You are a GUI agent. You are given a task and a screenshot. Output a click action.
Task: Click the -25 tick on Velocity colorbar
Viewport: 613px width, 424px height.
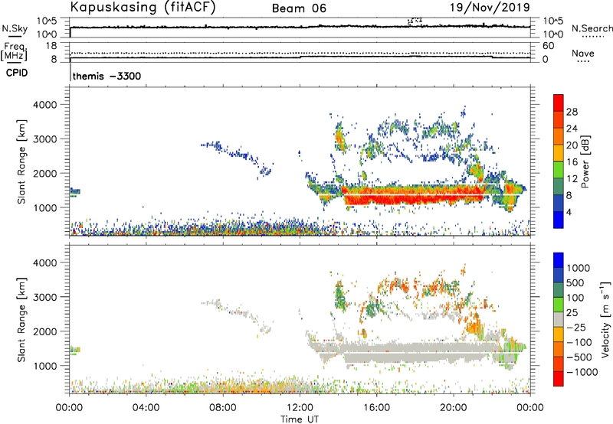(x=576, y=328)
